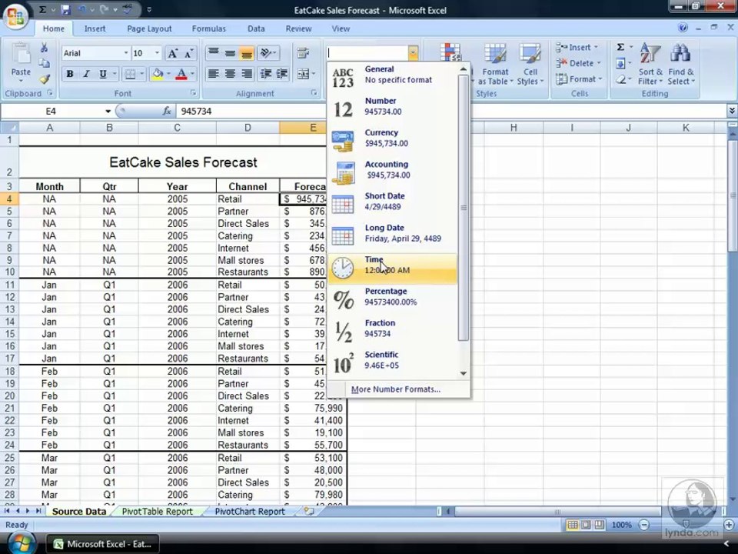The image size is (738, 554).
Task: Toggle Align Text Right
Action: click(246, 74)
